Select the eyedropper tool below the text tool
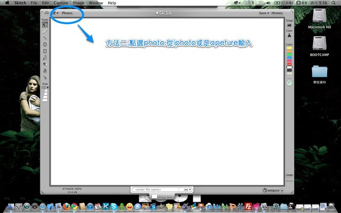The height and width of the screenshot is (213, 341). point(45,77)
